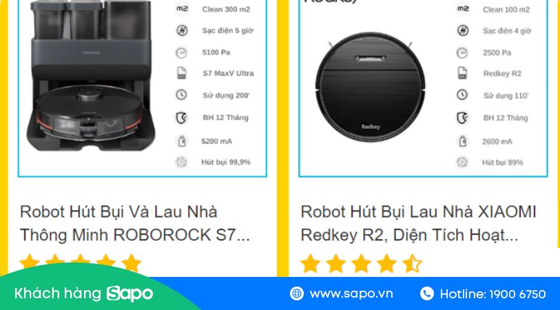
Task: Click the clock icon beside Sử dụng 200'
Action: point(181,95)
